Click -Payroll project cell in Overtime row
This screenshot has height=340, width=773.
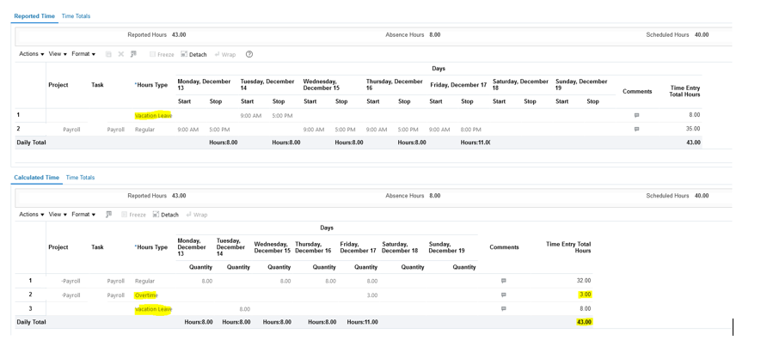pos(71,295)
